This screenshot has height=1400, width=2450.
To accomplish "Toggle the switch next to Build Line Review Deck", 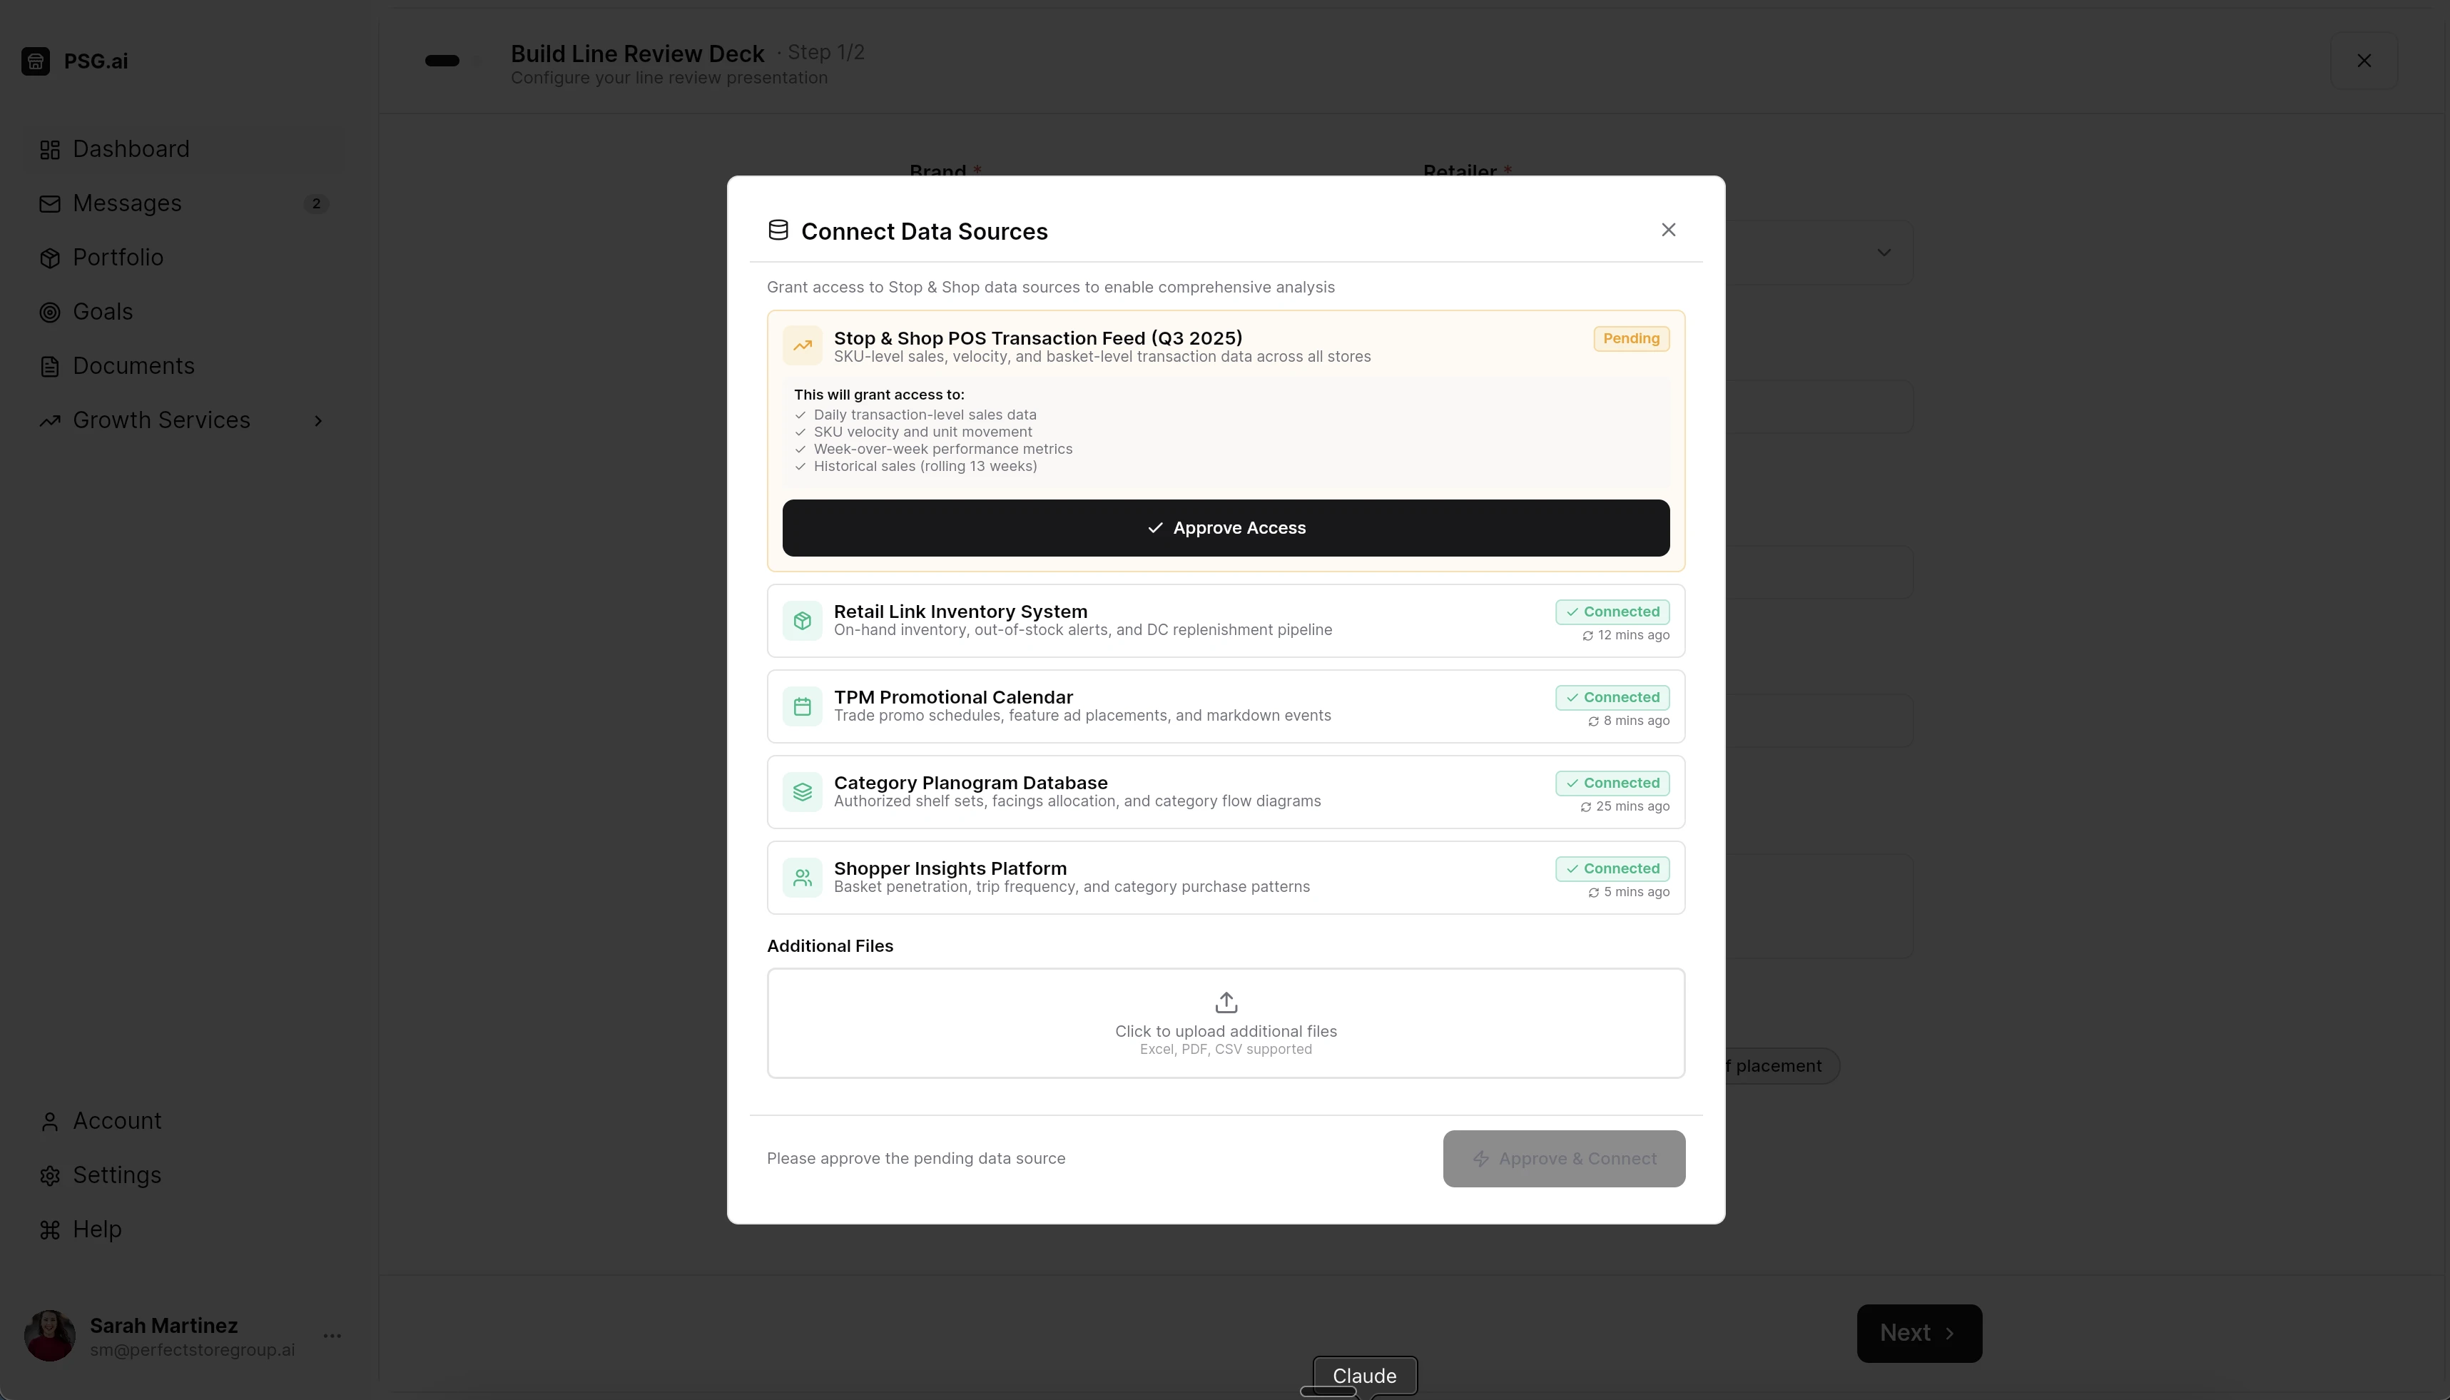I will [x=443, y=60].
